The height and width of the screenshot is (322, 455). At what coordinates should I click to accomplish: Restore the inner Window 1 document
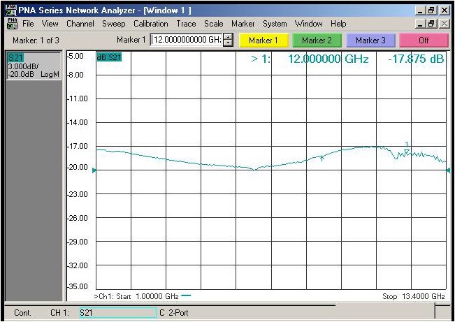(431, 24)
